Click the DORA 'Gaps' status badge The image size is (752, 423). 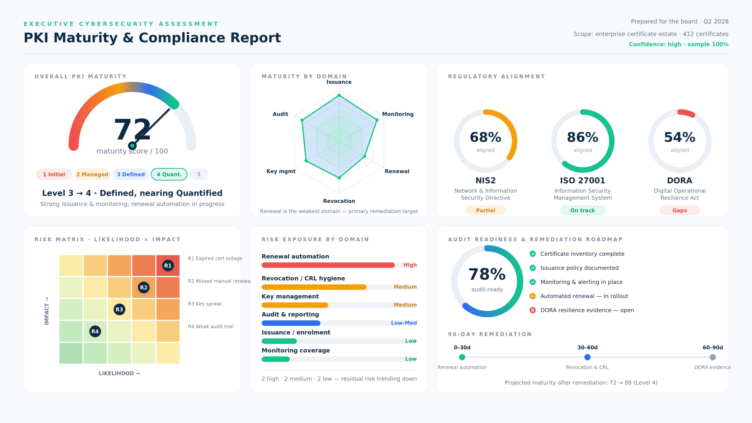pos(679,211)
